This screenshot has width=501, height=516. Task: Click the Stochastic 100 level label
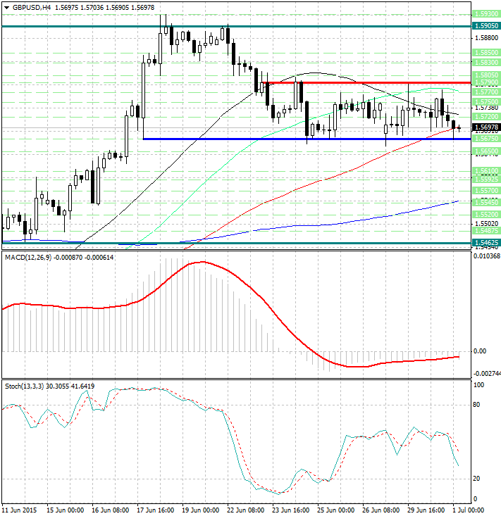click(478, 385)
